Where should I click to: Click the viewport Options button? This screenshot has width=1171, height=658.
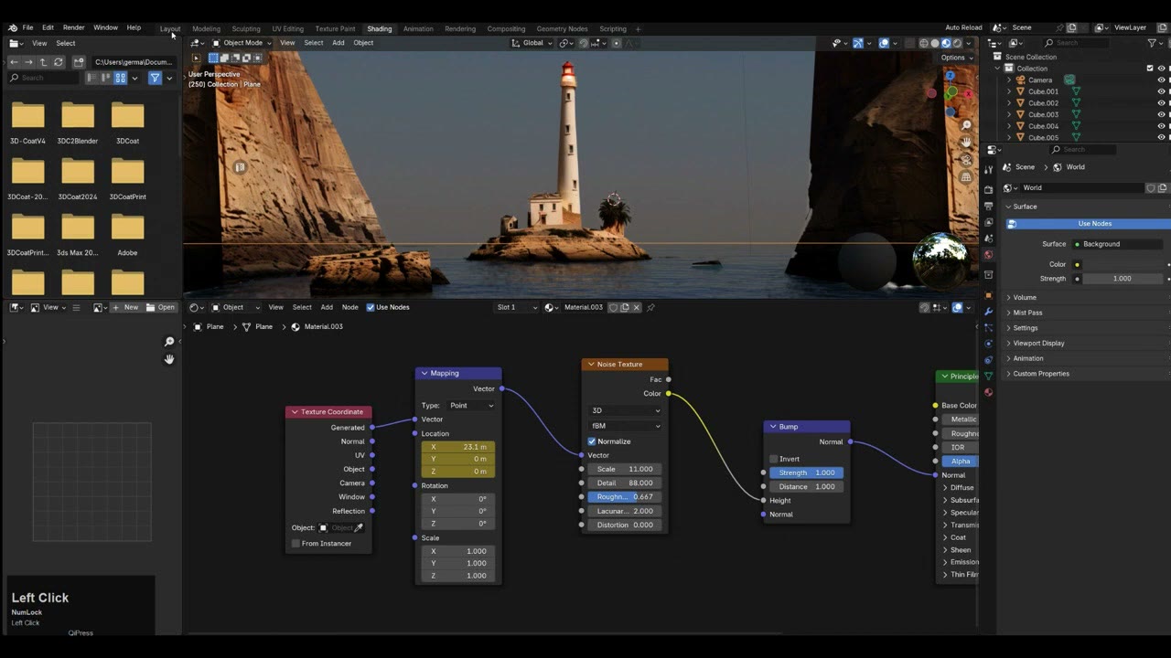[956, 58]
